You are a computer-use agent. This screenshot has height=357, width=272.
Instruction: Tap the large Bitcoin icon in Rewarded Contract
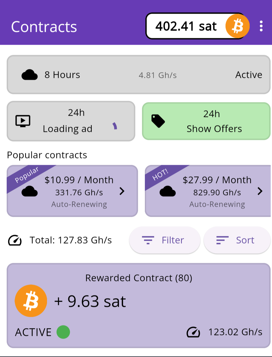31,301
